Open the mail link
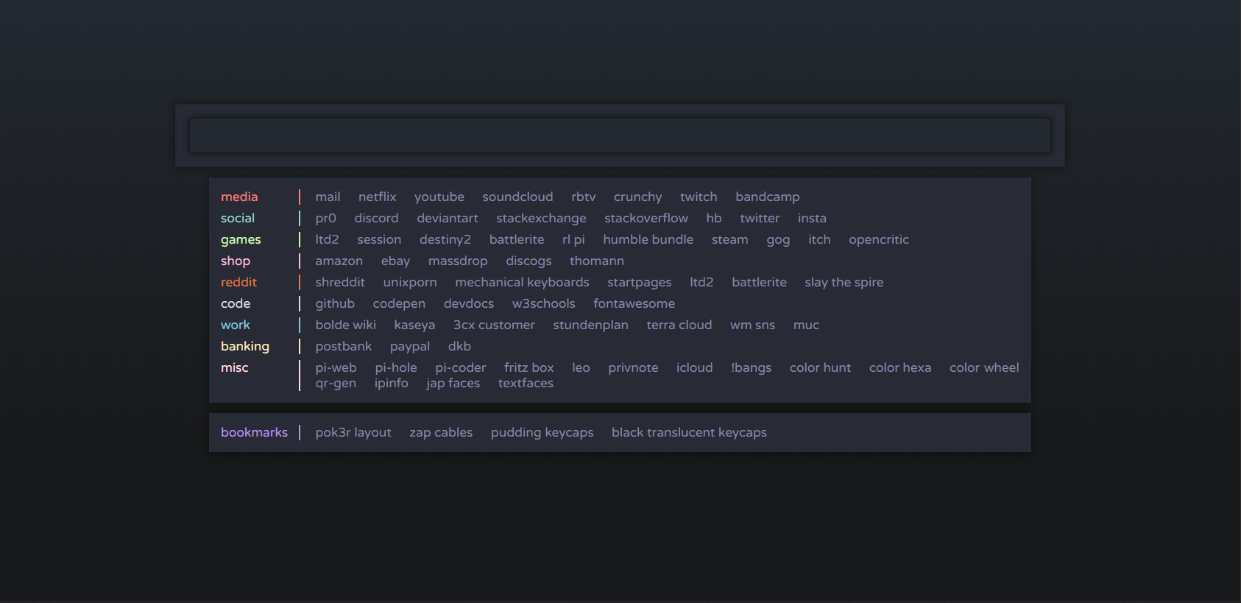Screen dimensions: 1241x603 tap(328, 197)
